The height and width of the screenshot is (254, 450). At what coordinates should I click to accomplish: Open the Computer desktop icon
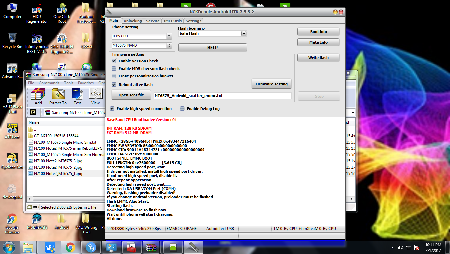click(x=12, y=11)
